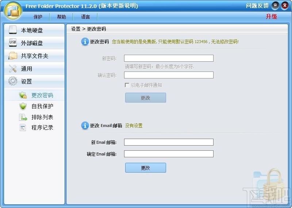Click the hard drive icon beside 本地硬盘
The image size is (292, 208).
13,30
